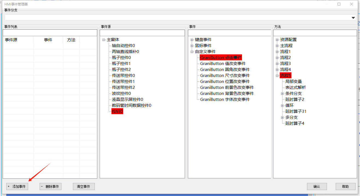Open the 事件分支 dropdown arrow
360x196 pixels.
[353, 18]
